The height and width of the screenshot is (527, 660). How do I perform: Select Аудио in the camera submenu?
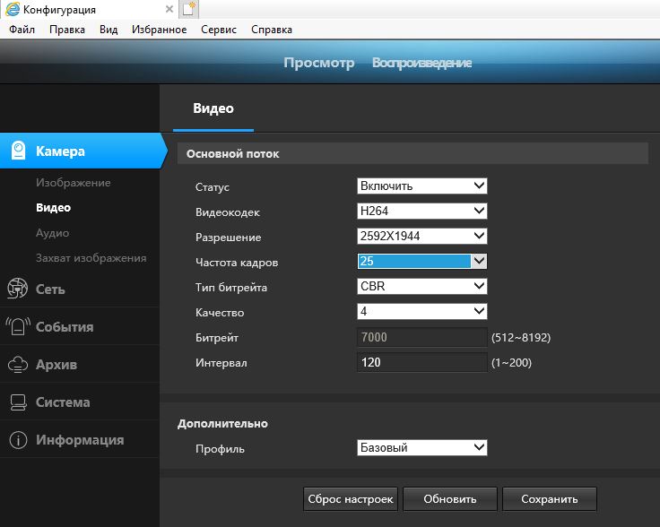(53, 233)
